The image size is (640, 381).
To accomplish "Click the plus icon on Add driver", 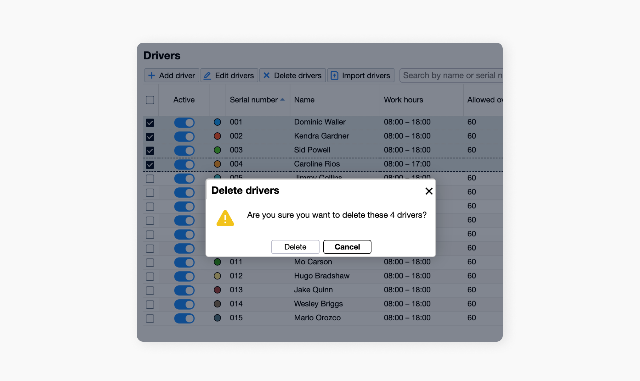I will 151,75.
